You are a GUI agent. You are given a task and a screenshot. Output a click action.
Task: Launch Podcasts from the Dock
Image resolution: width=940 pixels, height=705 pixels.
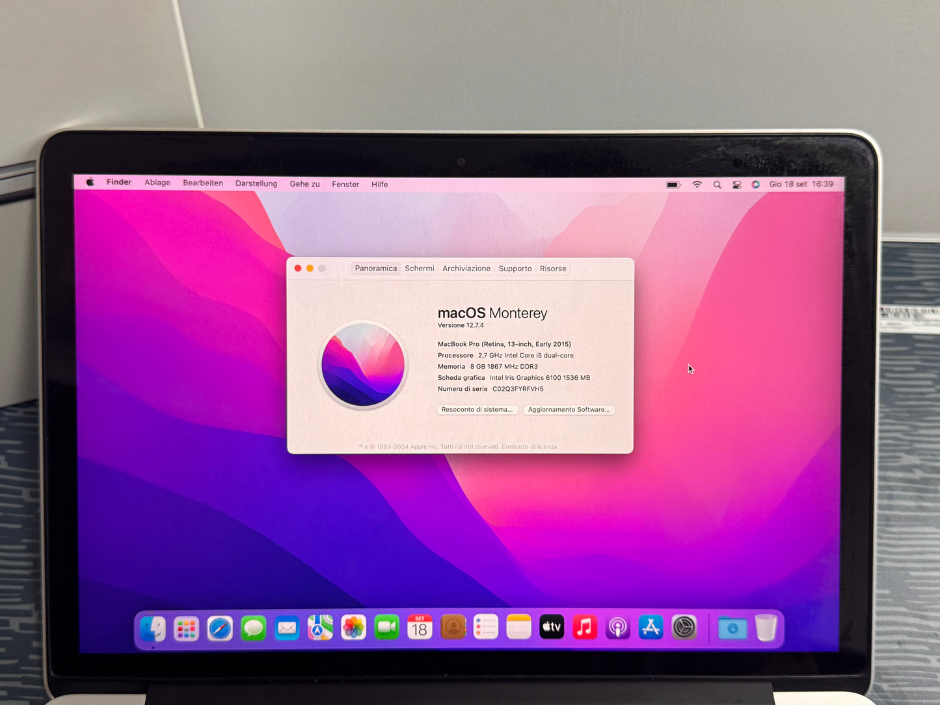point(617,628)
